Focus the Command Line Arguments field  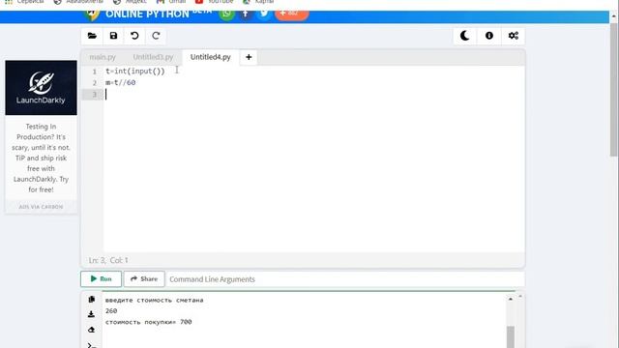(x=345, y=279)
